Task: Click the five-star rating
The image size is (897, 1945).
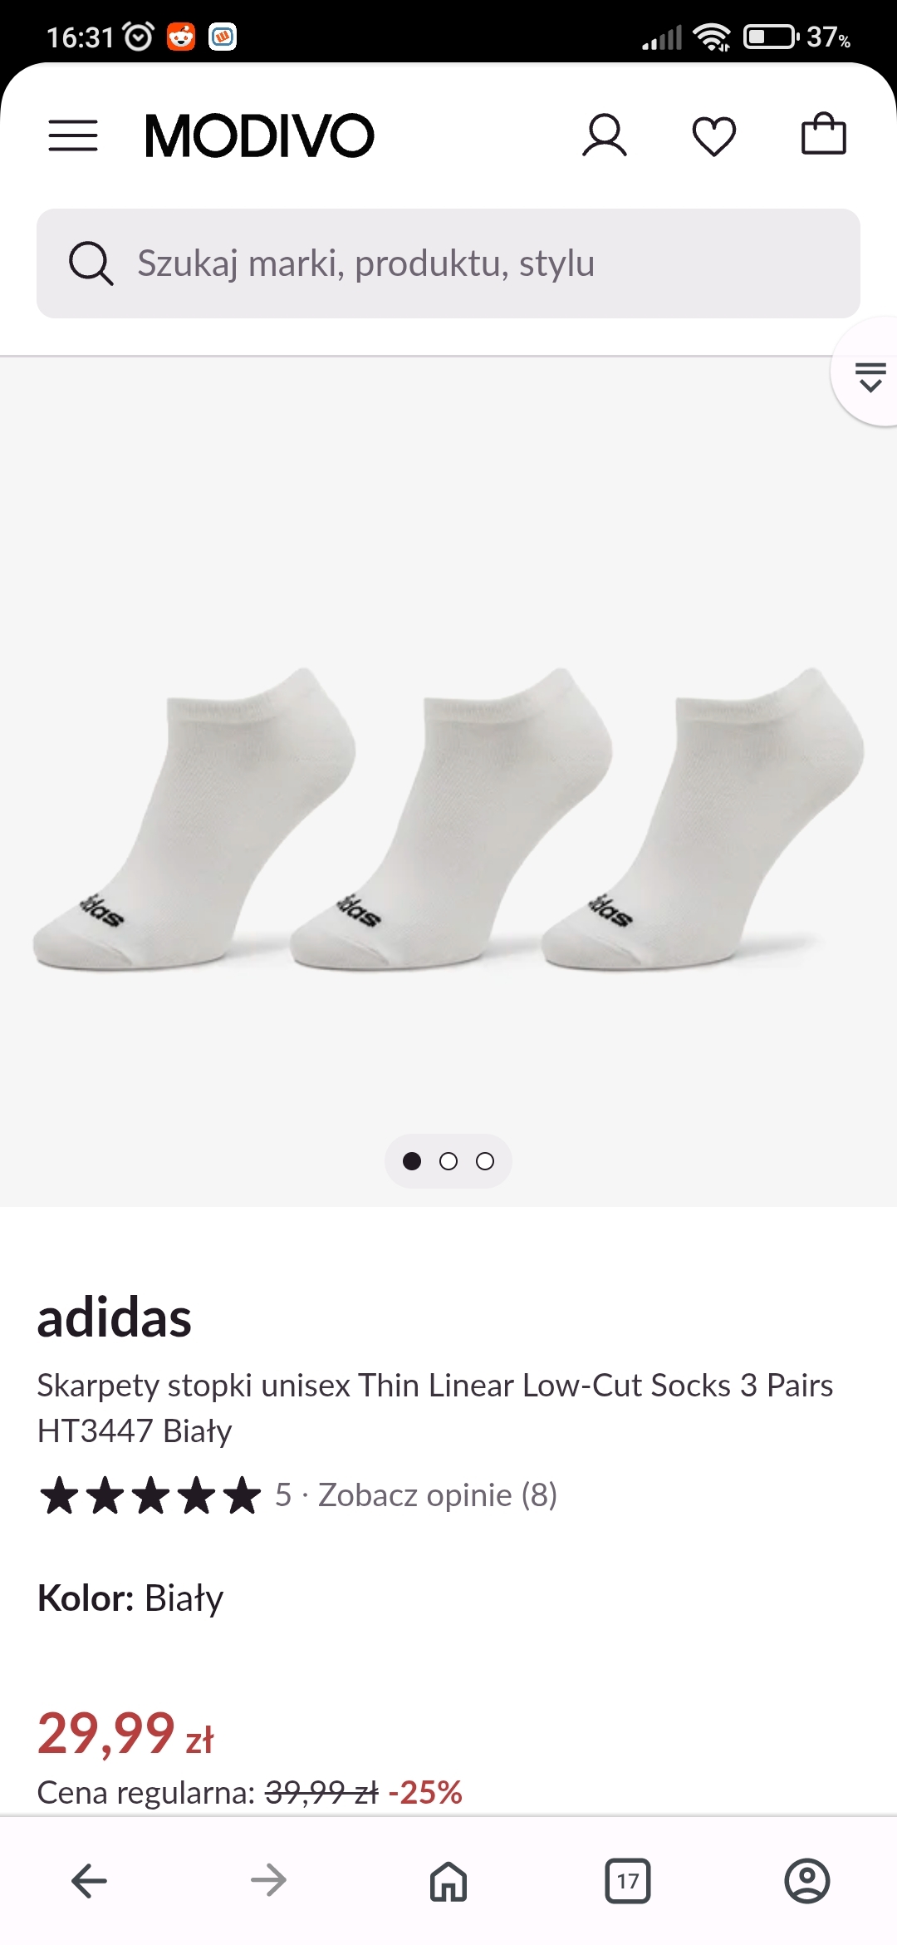Action: (149, 1495)
